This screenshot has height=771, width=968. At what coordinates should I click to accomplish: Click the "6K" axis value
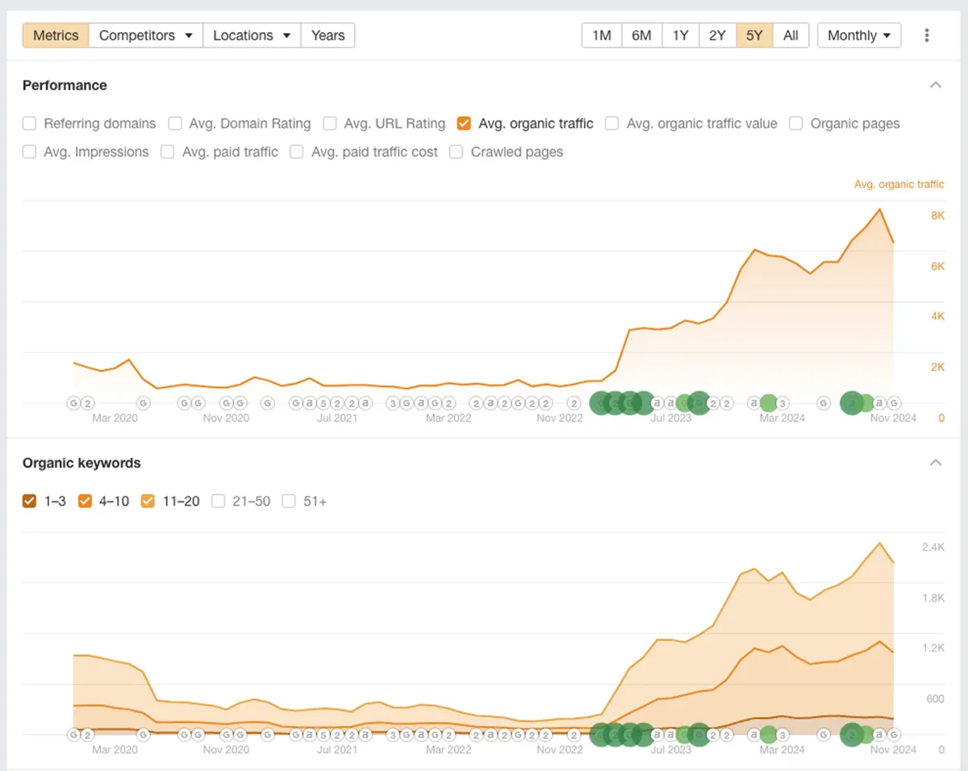point(937,266)
